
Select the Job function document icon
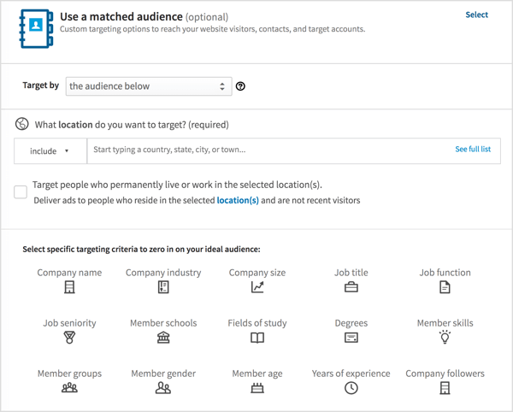[x=445, y=288]
